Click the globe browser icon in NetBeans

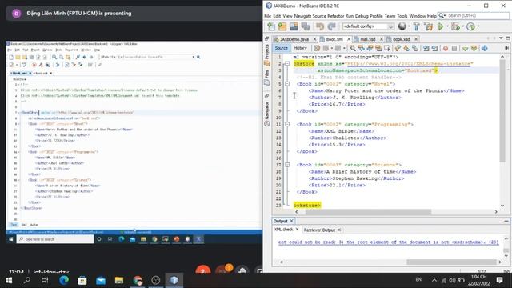coord(402,26)
